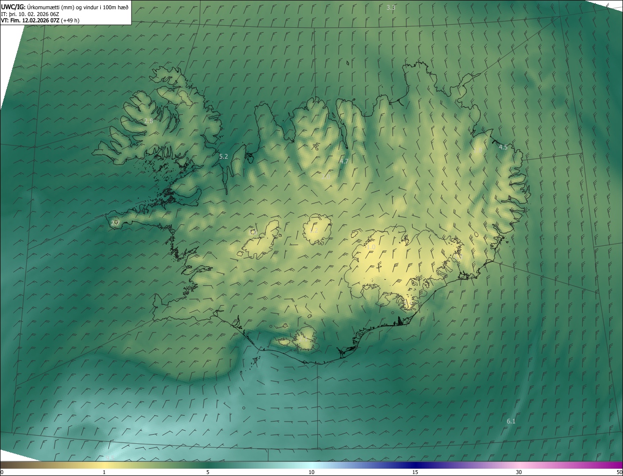This screenshot has width=623, height=476.
Task: Pick the 4.7 value label in north Iceland
Action: click(344, 161)
